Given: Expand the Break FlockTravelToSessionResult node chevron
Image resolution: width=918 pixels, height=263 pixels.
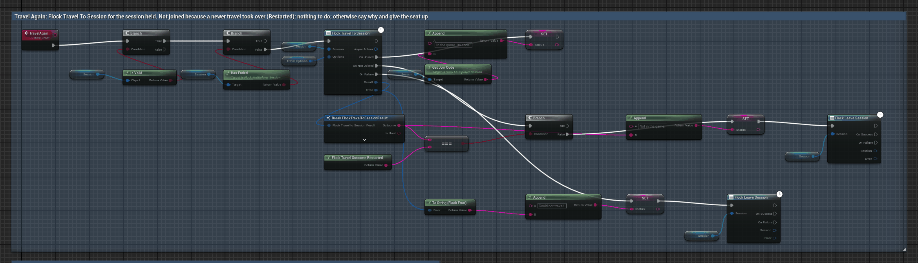Looking at the screenshot, I should point(364,140).
